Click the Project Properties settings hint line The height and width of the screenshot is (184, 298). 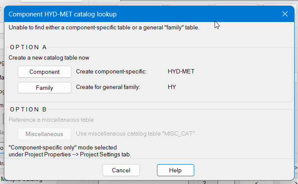[x=70, y=154]
